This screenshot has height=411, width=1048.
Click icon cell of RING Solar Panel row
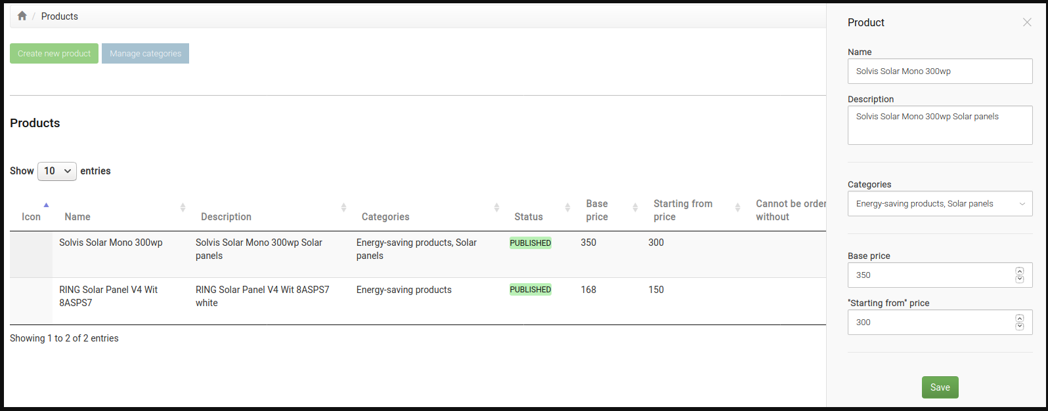[31, 301]
